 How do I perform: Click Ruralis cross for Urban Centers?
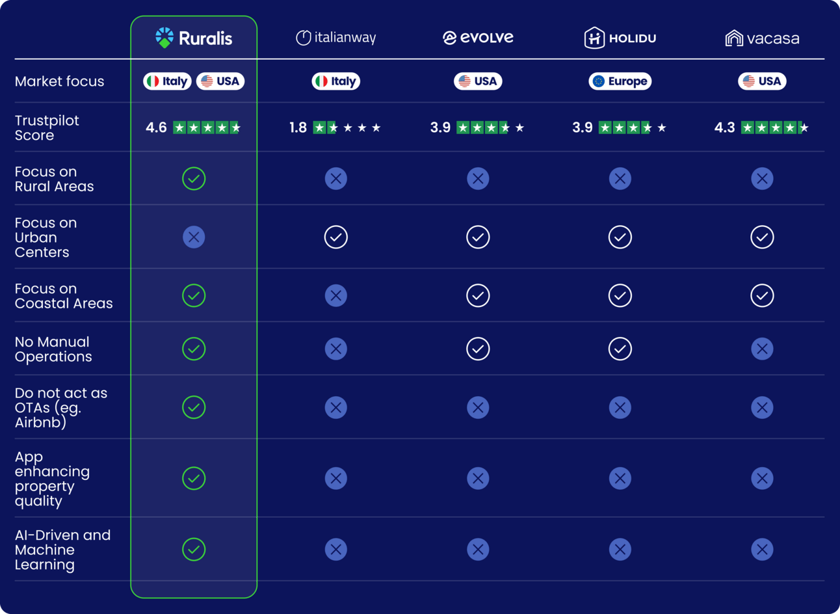coord(194,237)
